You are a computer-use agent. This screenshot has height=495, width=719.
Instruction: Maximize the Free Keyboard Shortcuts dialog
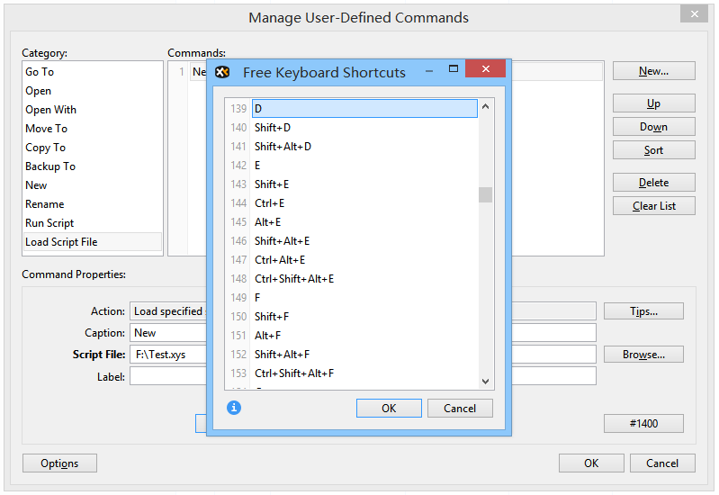(x=454, y=69)
